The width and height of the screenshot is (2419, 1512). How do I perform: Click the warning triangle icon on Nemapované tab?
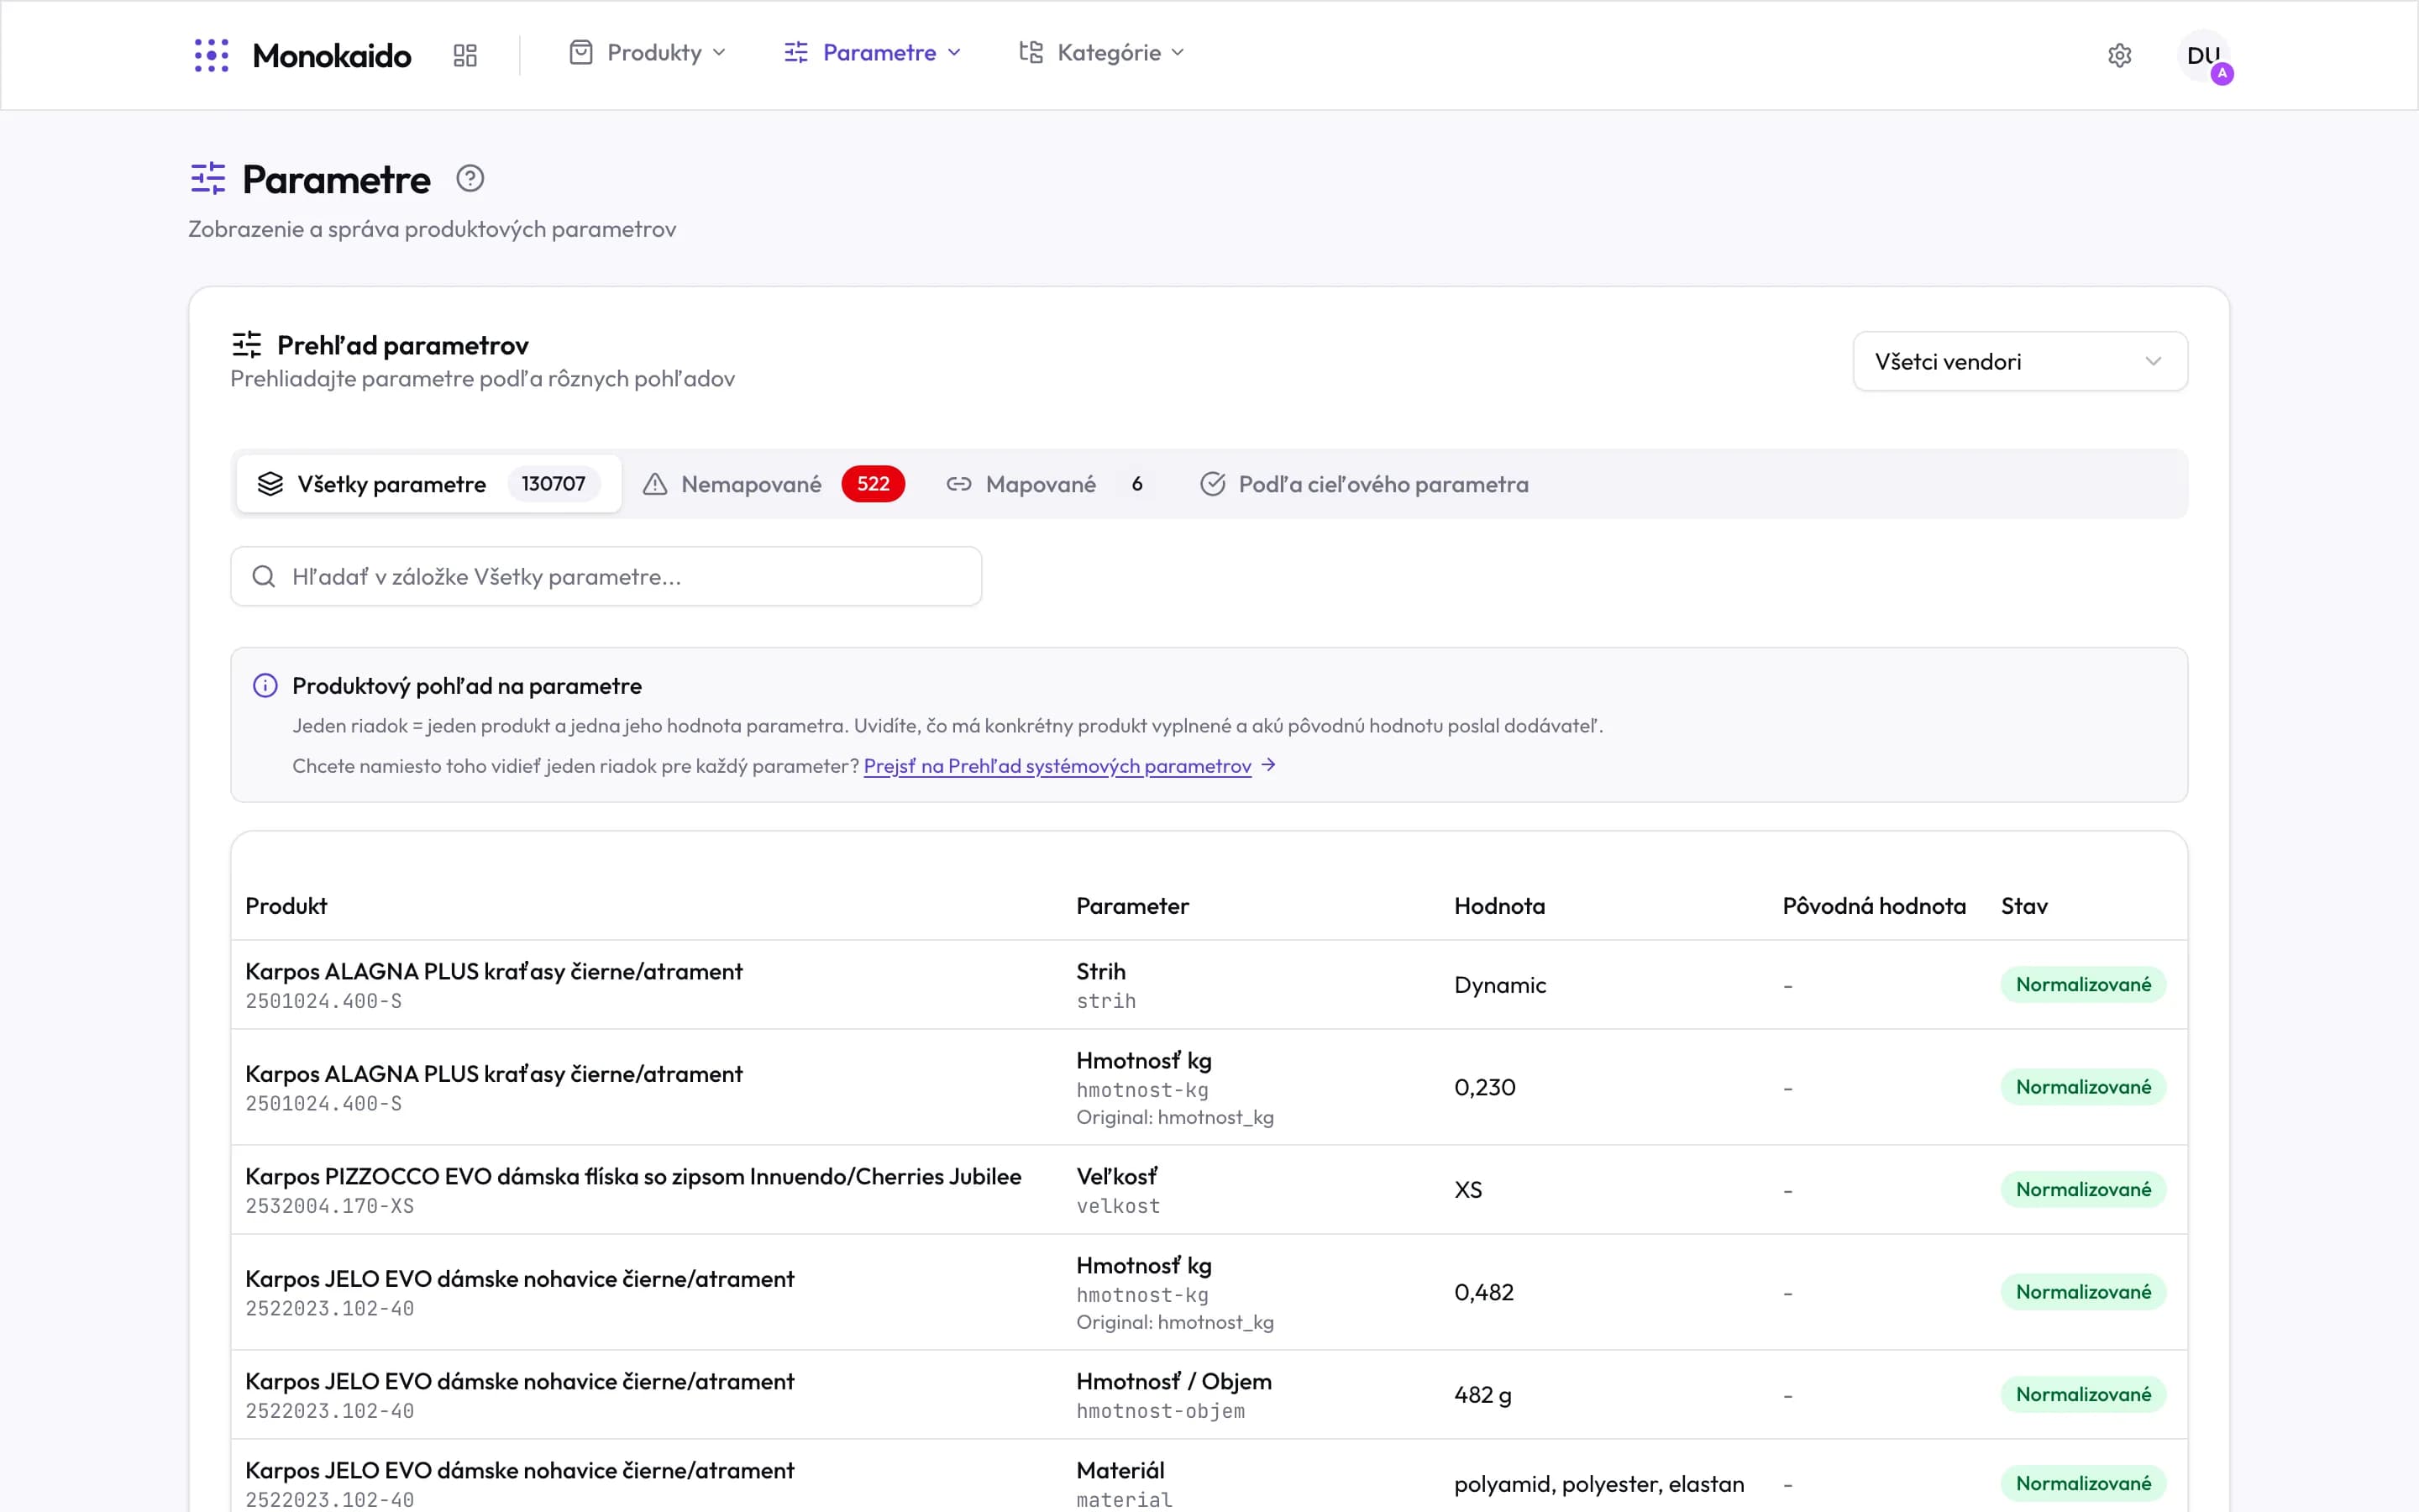click(x=655, y=484)
